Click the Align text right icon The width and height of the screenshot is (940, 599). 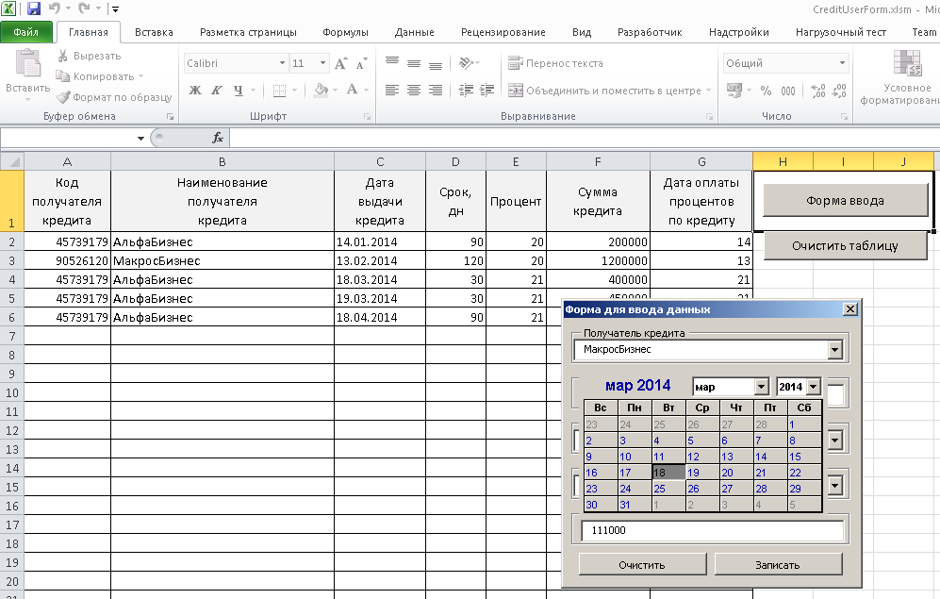tap(436, 90)
